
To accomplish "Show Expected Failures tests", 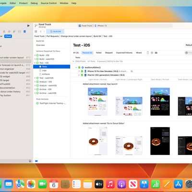I will (x=124, y=53).
